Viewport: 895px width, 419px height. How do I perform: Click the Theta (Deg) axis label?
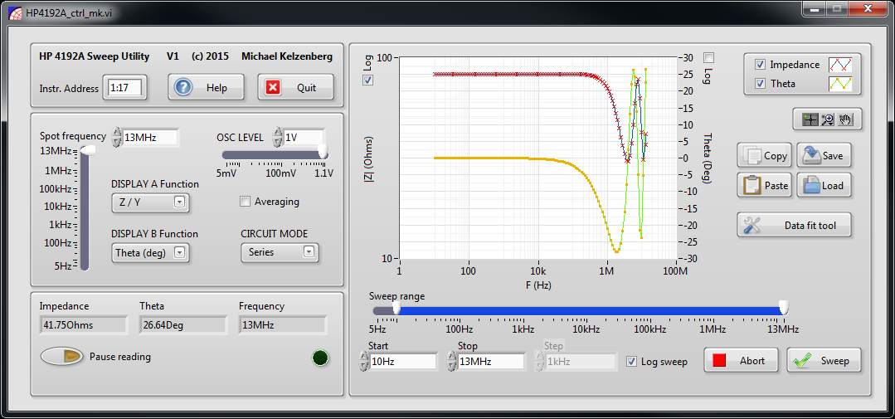pos(708,158)
